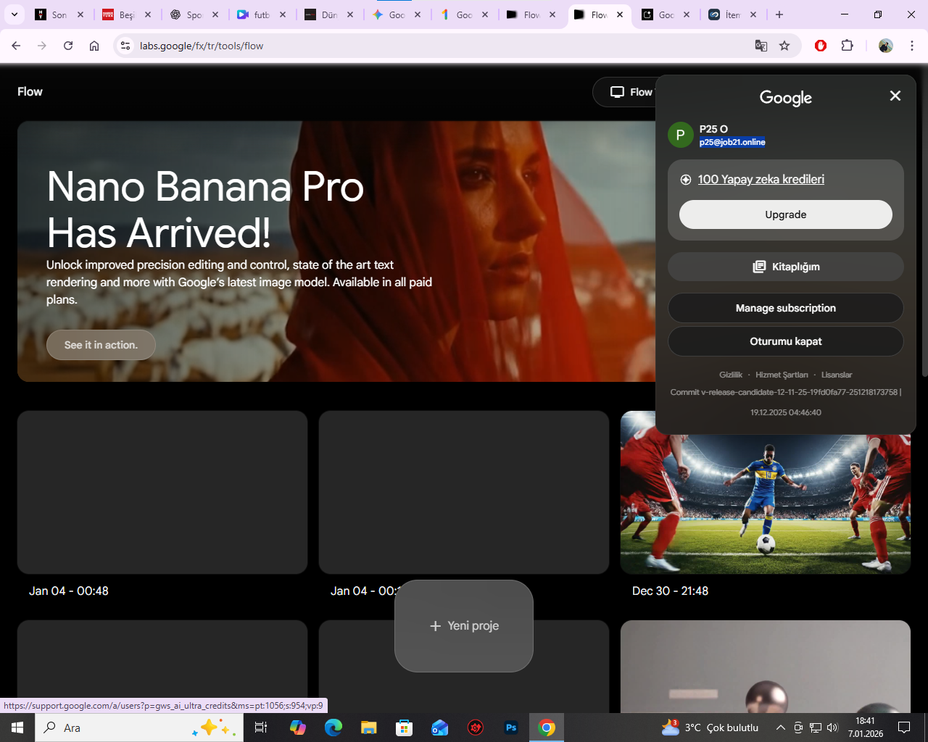Open the clock and calendar at 18:41
This screenshot has width=928, height=742.
[866, 728]
